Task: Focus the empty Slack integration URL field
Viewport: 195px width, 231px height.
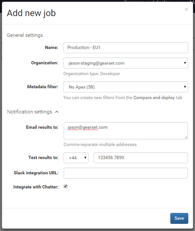Action: pyautogui.click(x=126, y=173)
